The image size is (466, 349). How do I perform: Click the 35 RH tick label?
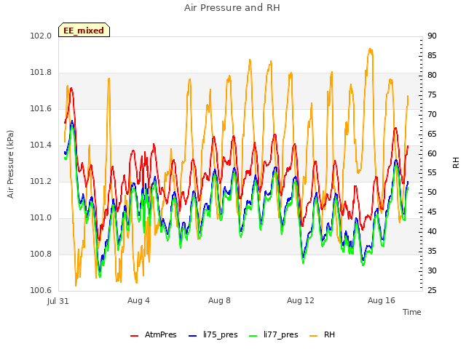432,251
